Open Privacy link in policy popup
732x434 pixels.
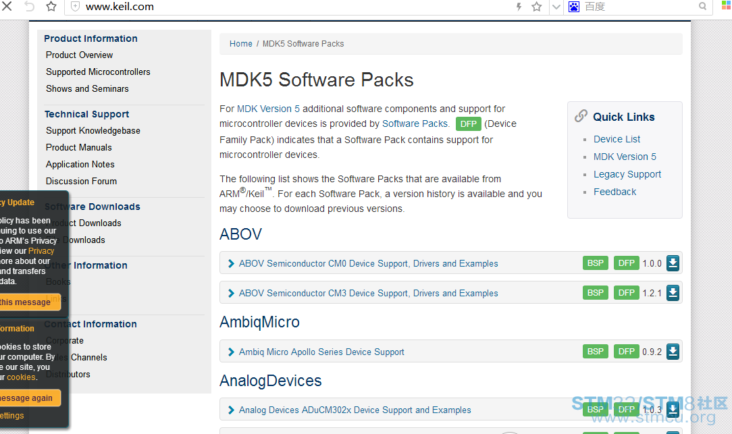pyautogui.click(x=41, y=251)
